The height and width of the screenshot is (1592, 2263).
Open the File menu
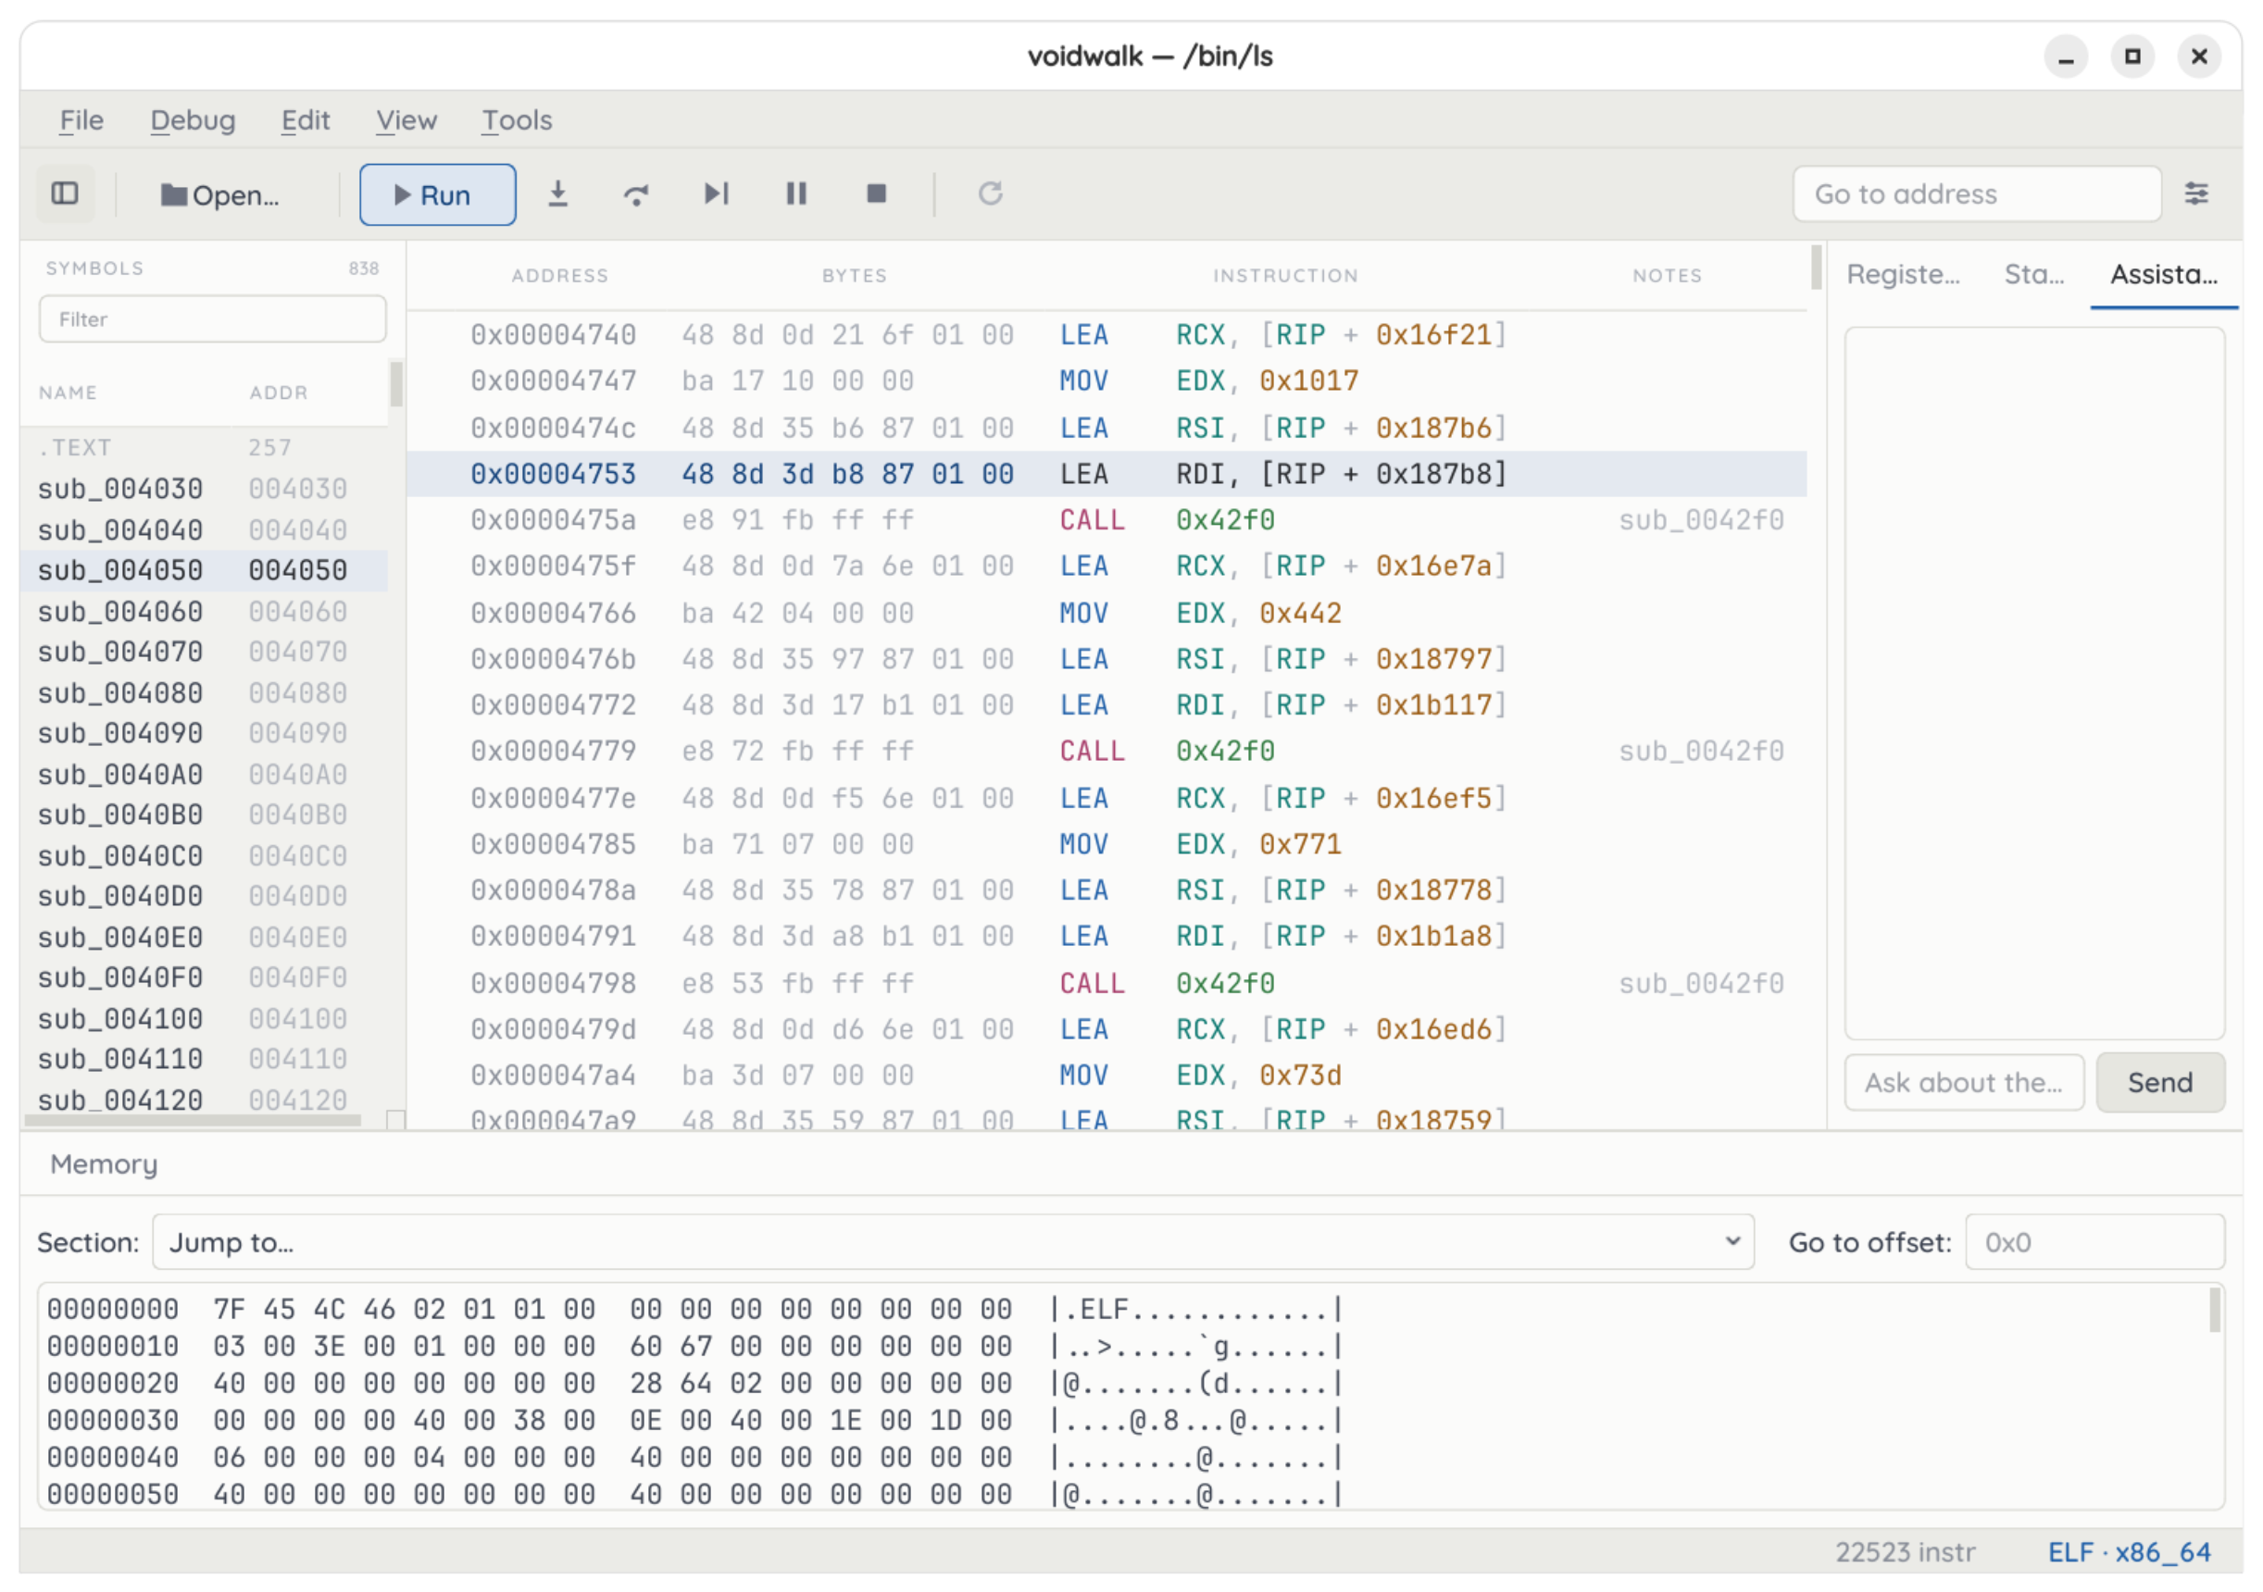[81, 120]
